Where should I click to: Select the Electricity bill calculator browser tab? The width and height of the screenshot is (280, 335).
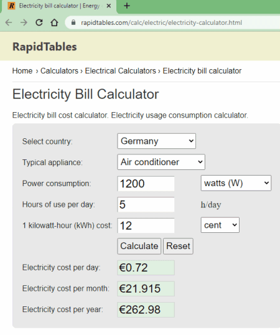tap(59, 6)
